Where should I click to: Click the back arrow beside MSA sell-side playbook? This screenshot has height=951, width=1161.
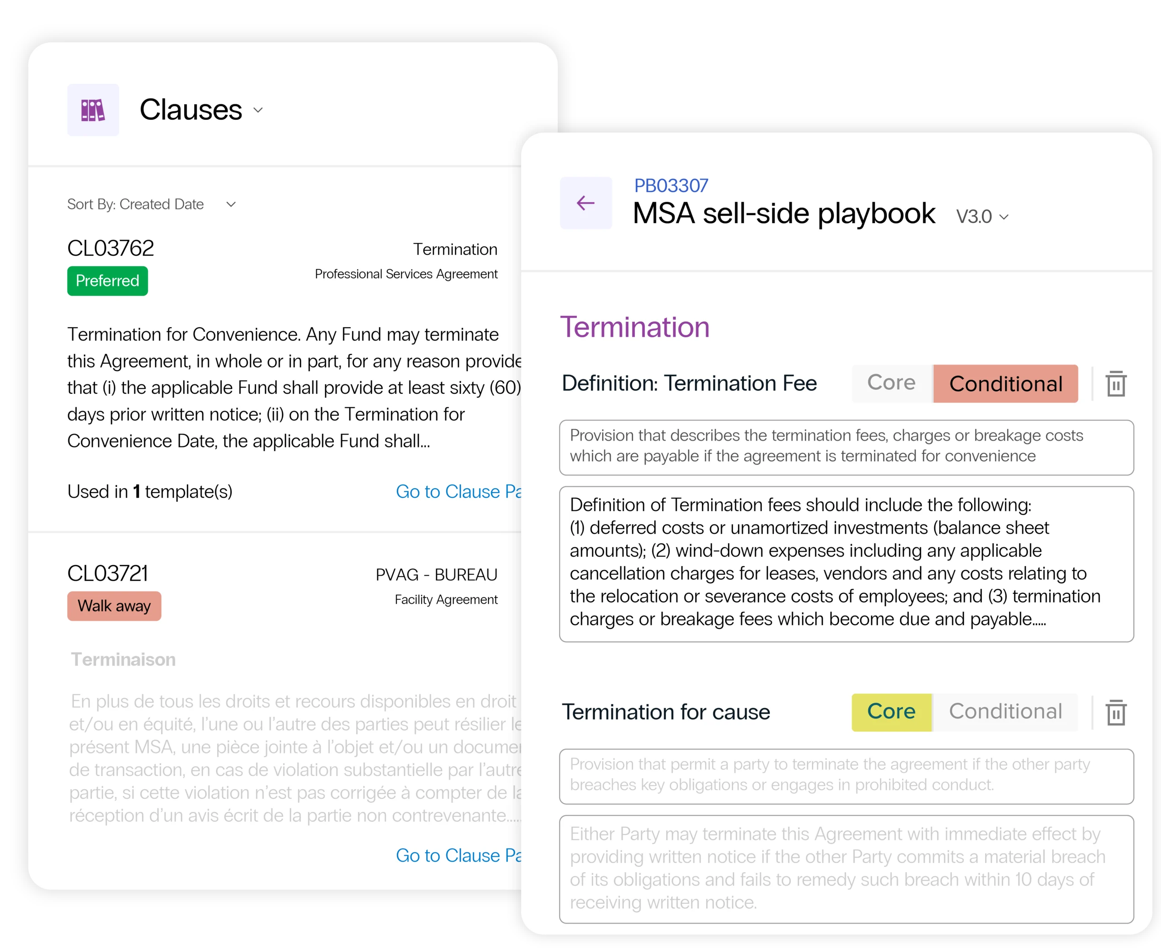[x=585, y=203]
